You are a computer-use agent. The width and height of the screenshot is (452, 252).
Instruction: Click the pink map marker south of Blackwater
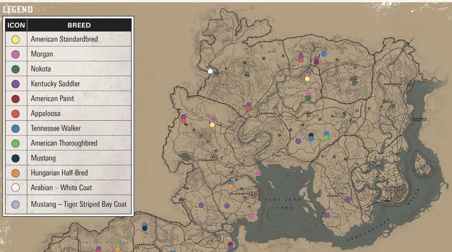(251, 216)
